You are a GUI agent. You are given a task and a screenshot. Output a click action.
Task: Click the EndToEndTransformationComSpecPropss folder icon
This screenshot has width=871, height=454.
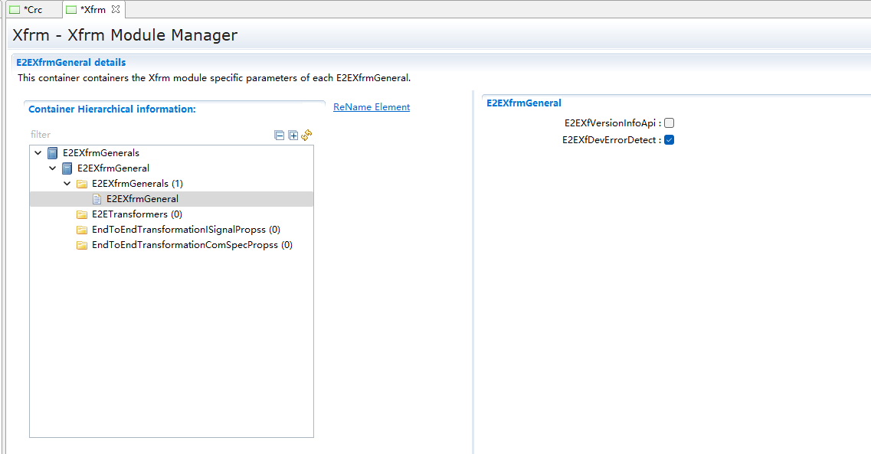tap(82, 245)
